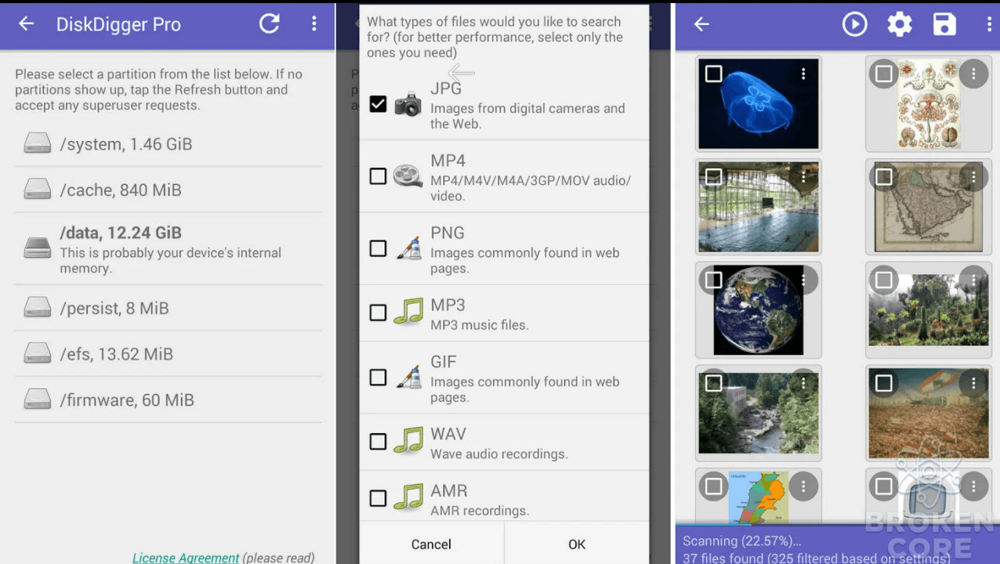Image resolution: width=1000 pixels, height=564 pixels.
Task: Tap the Refresh icon in DiskDigger Pro header
Action: point(270,23)
